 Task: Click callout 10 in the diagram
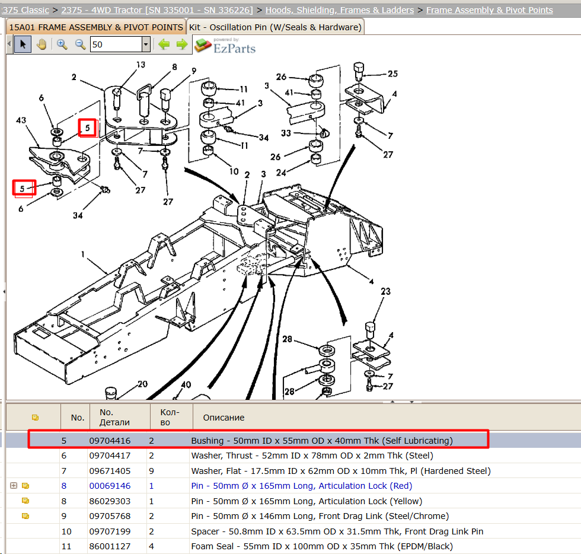(x=234, y=171)
